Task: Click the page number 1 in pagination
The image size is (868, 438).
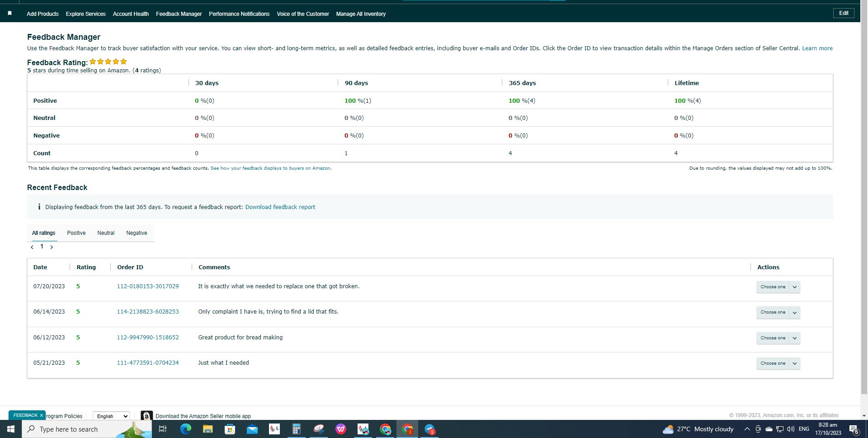Action: coord(42,247)
